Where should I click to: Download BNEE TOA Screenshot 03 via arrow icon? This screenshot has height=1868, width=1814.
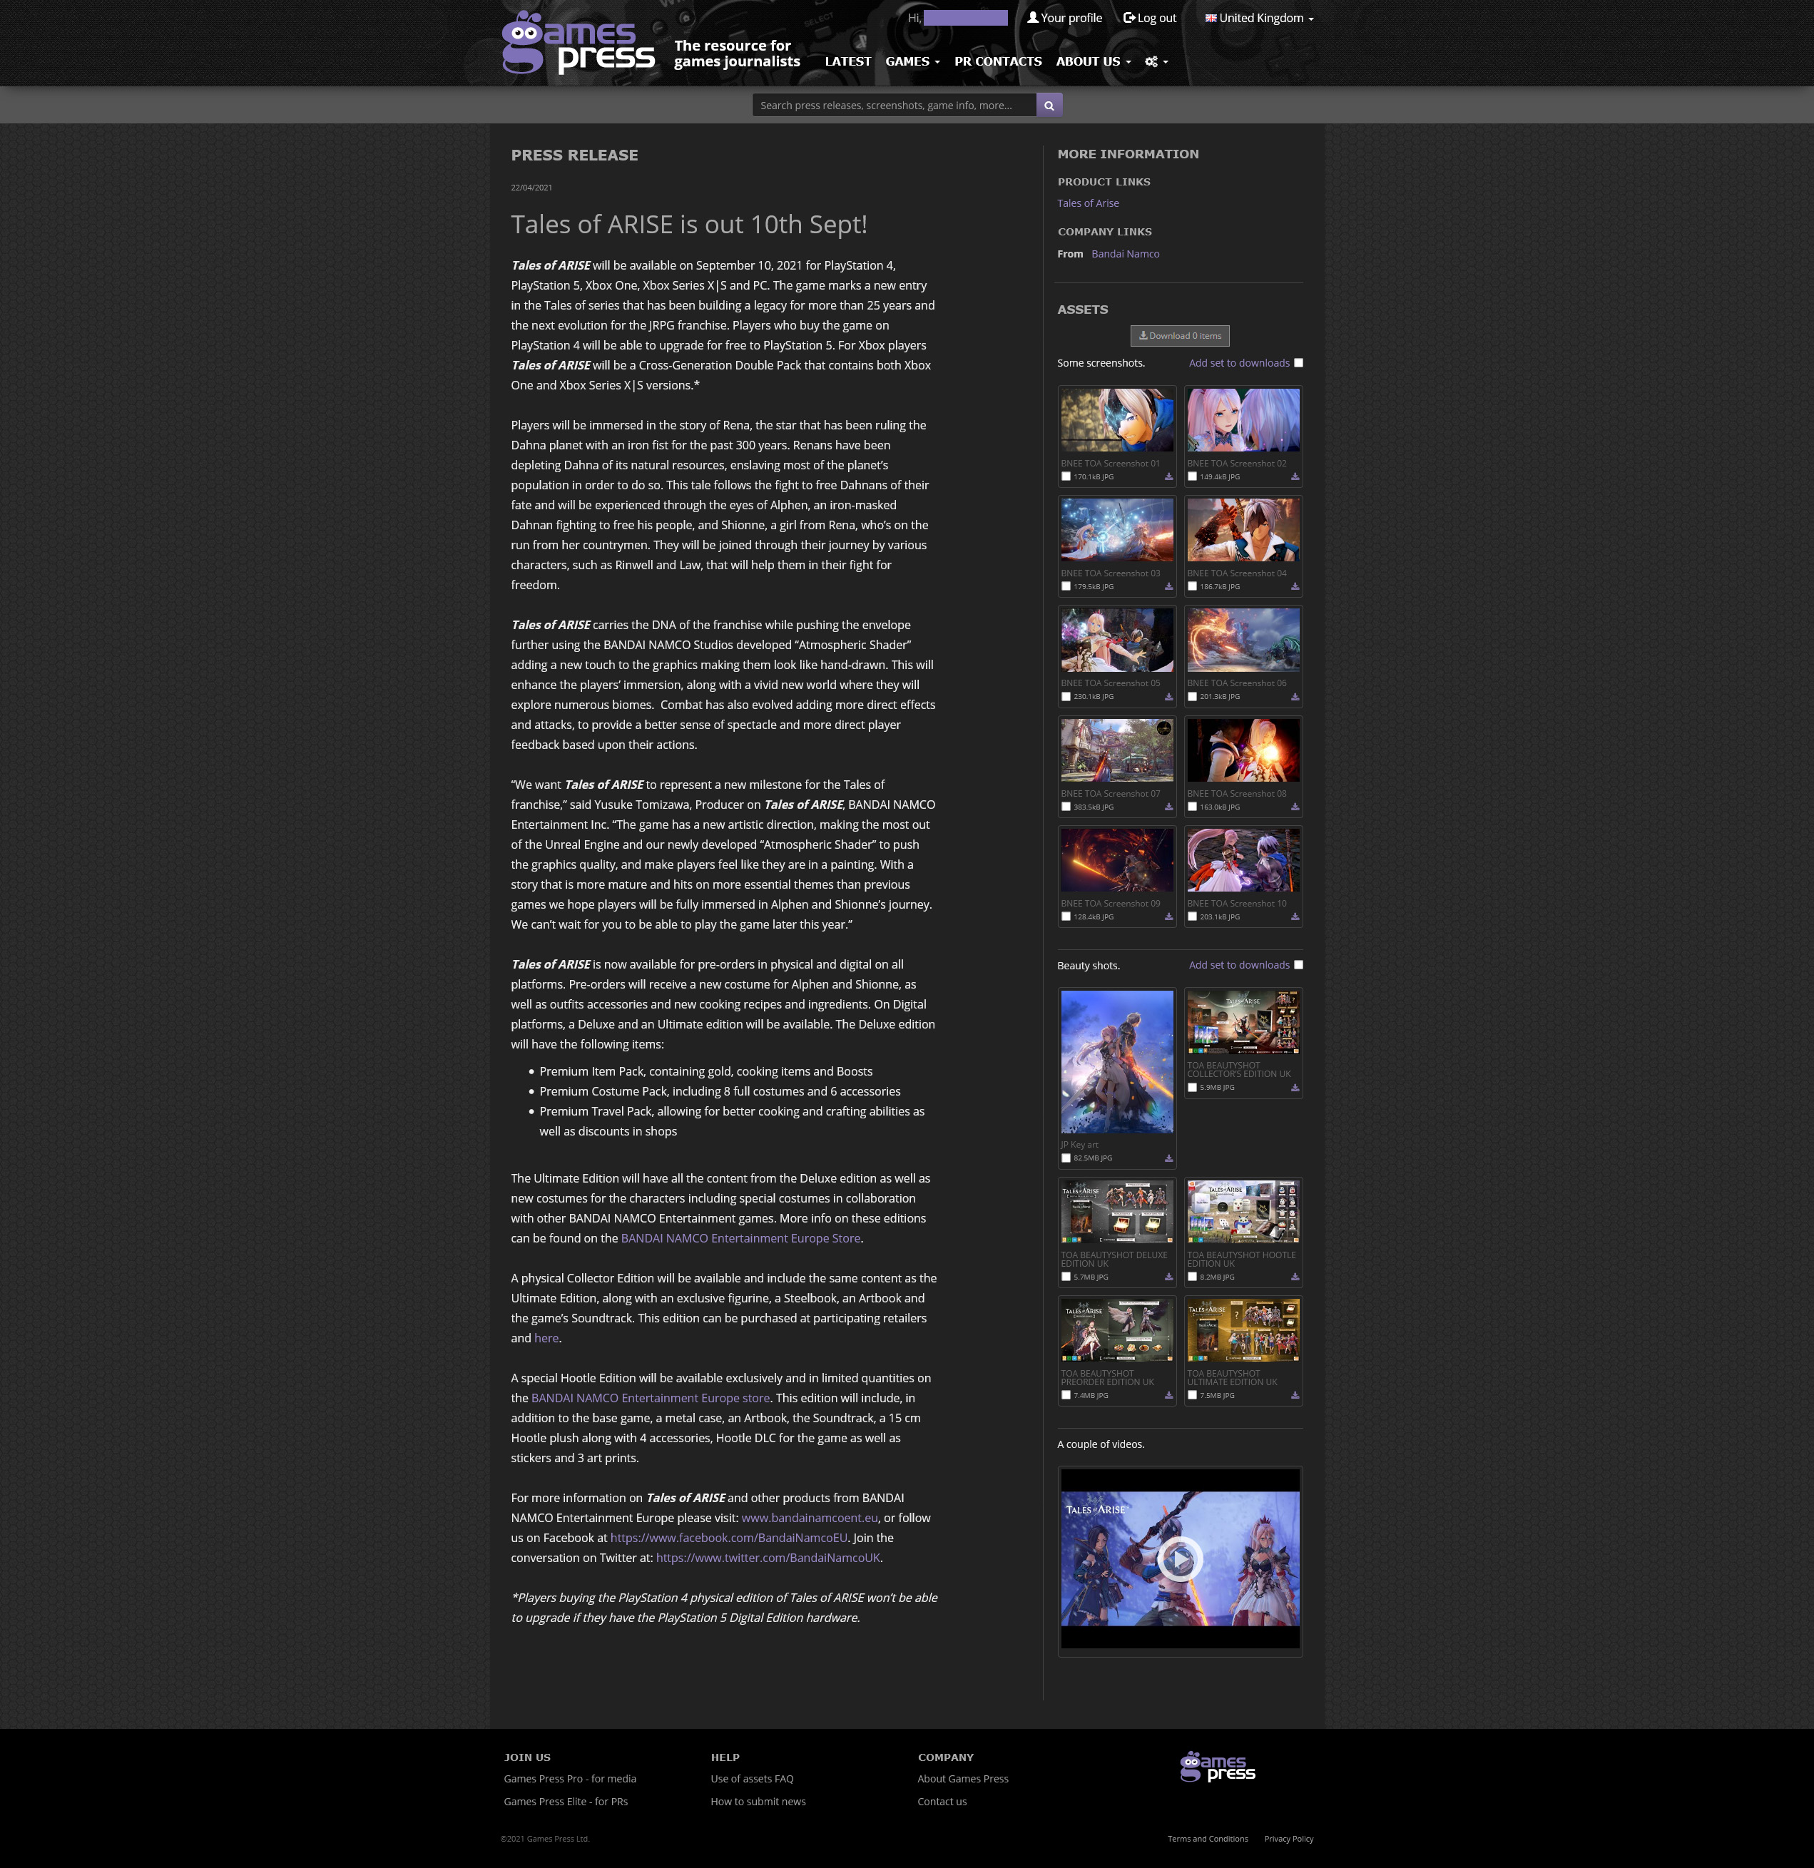(x=1168, y=587)
